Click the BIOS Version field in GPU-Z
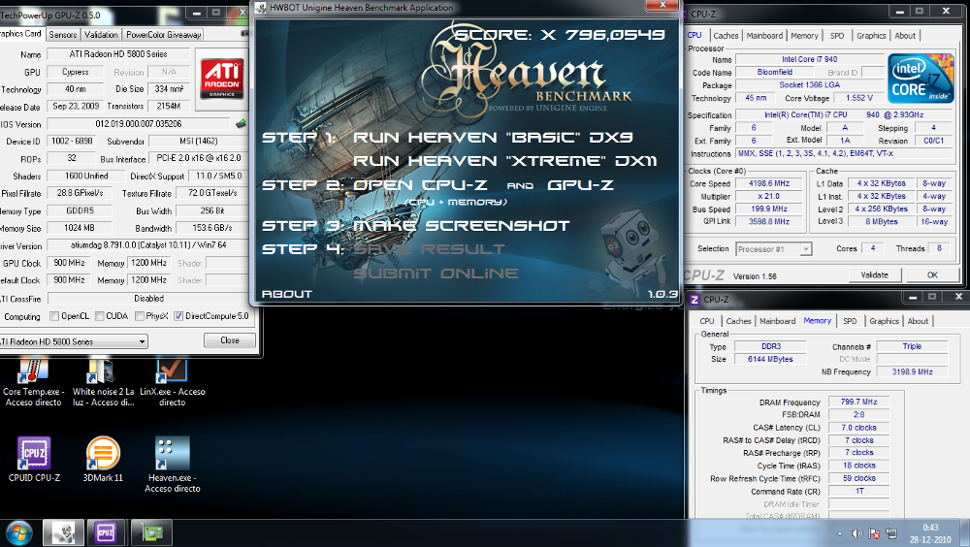 [139, 124]
